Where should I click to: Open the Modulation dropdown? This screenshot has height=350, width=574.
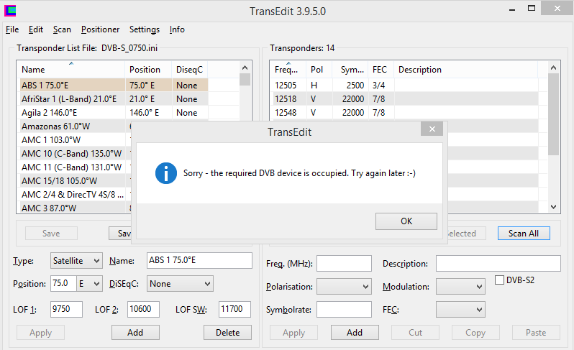(x=460, y=287)
